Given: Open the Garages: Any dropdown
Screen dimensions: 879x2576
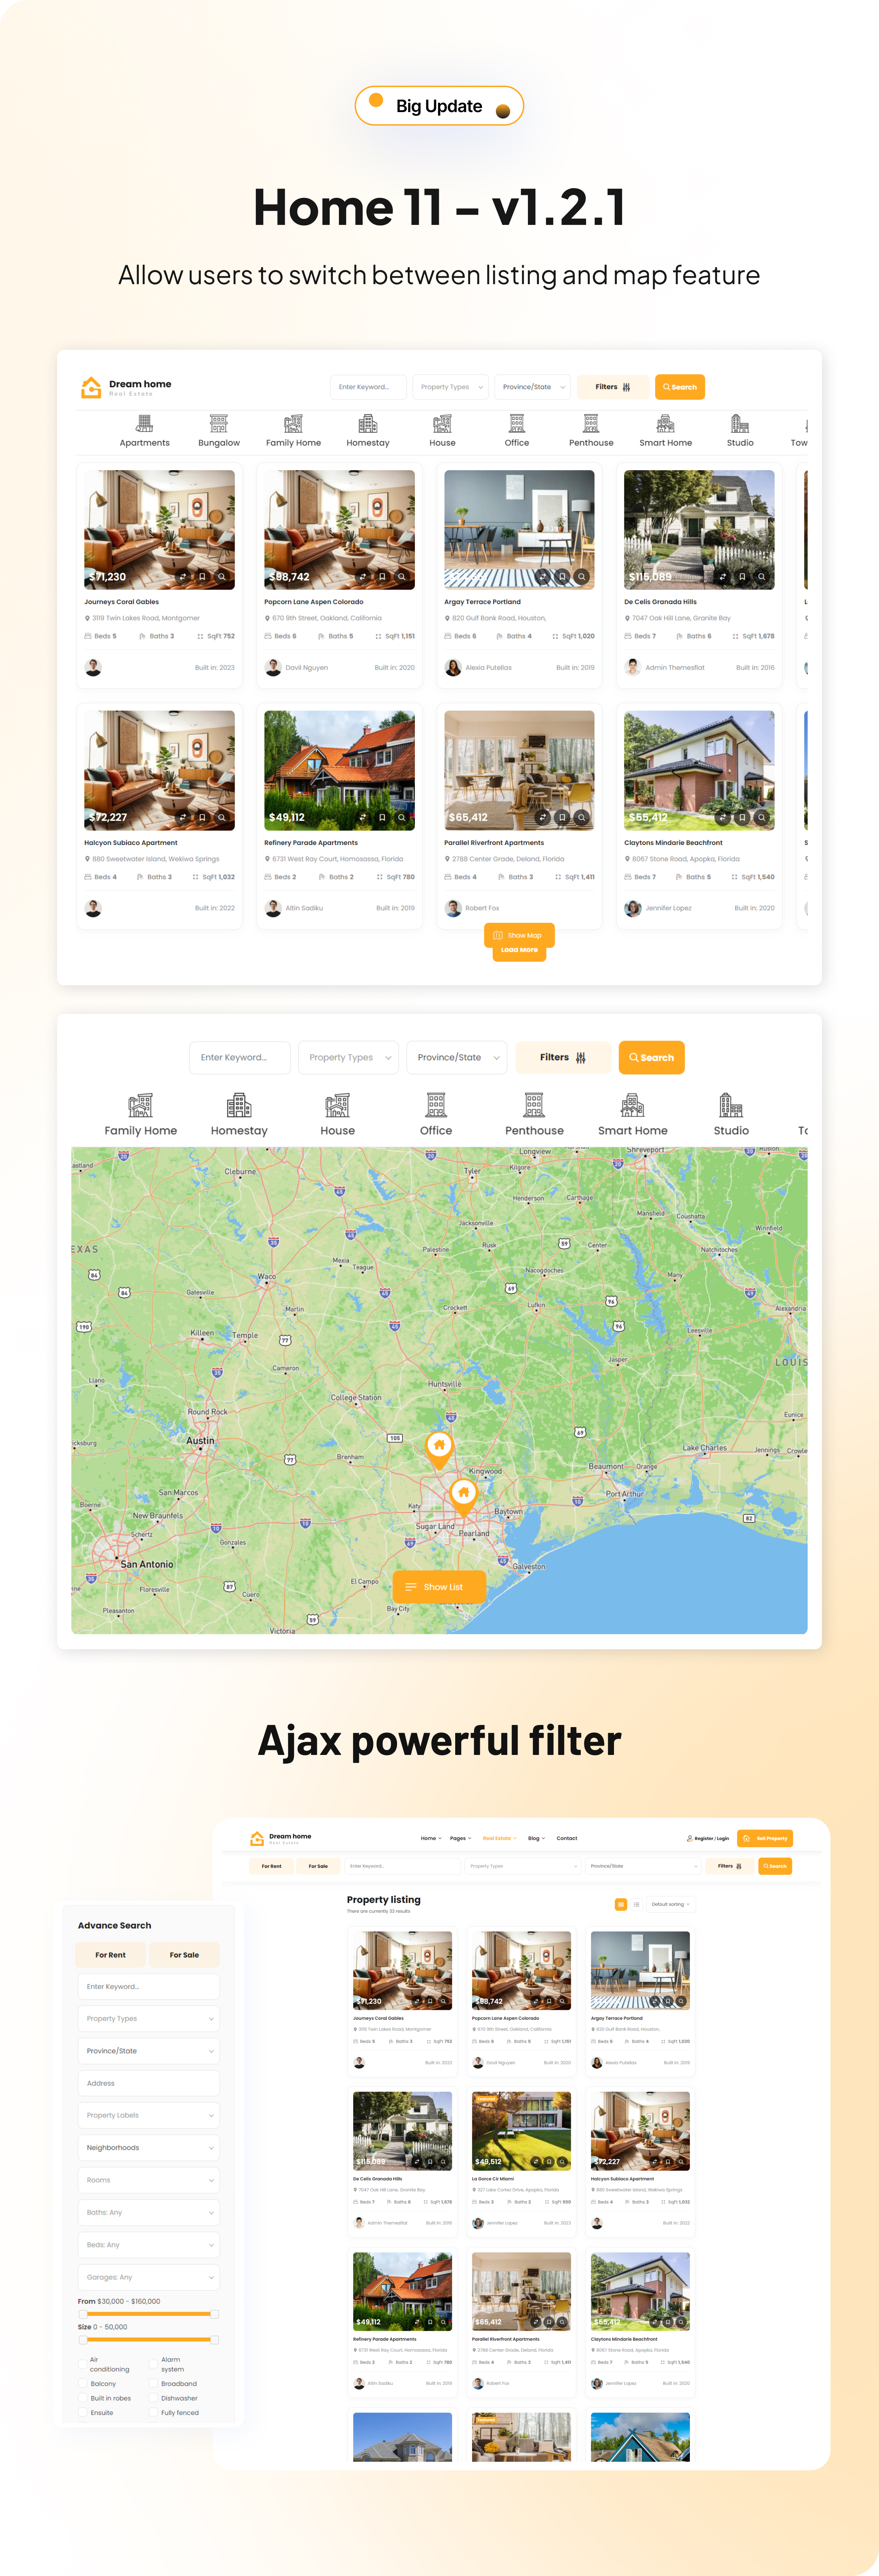Looking at the screenshot, I should click(149, 2277).
